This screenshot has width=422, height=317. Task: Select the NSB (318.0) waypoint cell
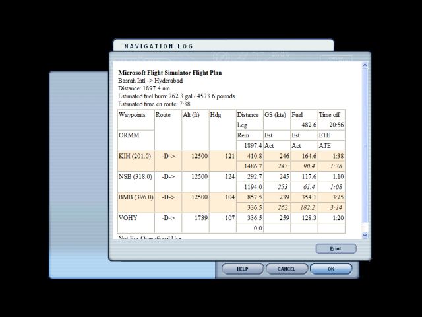pos(135,177)
